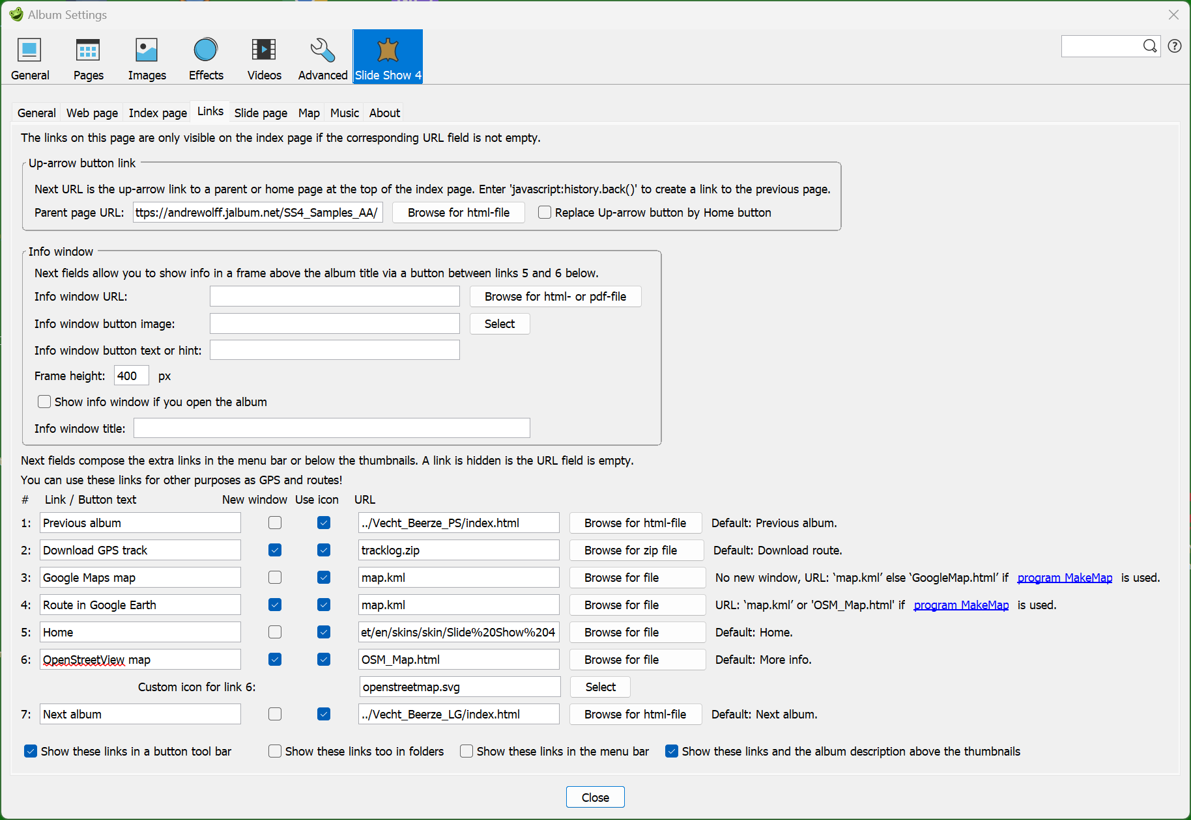Image resolution: width=1191 pixels, height=820 pixels.
Task: Open the Slide Show 4 skin icon
Action: coord(387,57)
